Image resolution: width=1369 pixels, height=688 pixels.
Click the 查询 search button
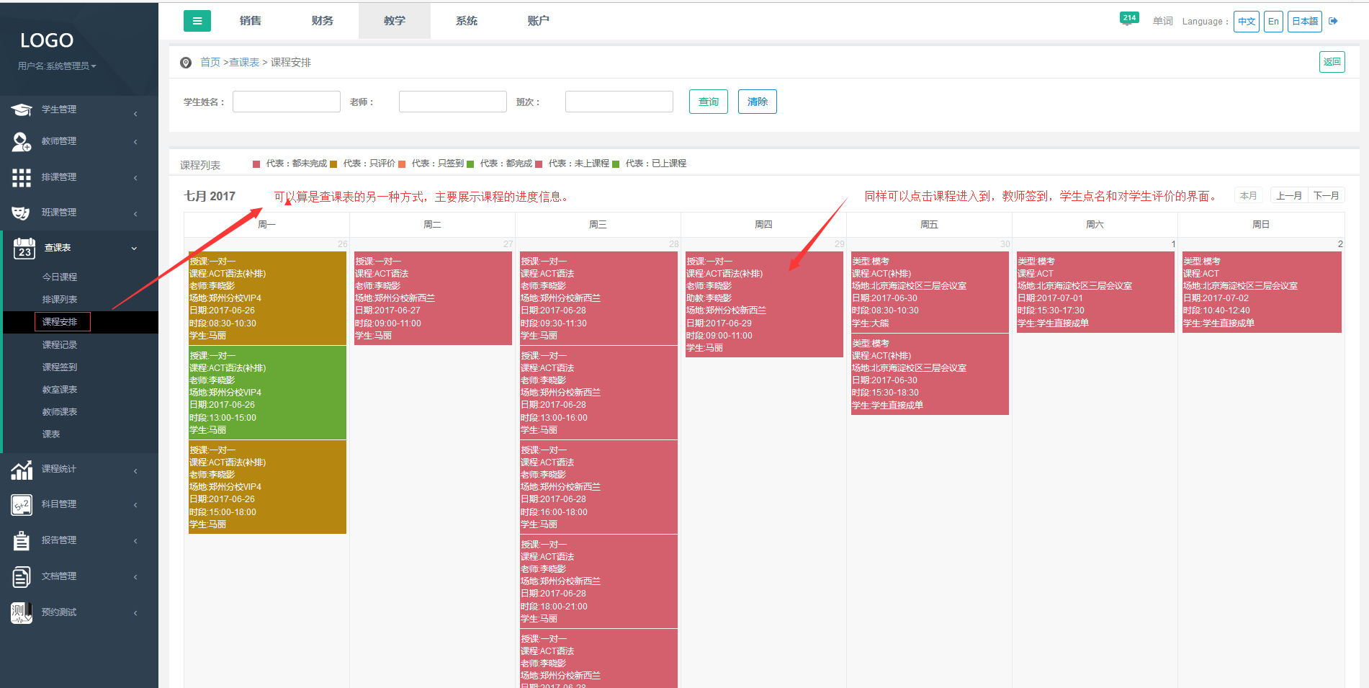(x=708, y=102)
